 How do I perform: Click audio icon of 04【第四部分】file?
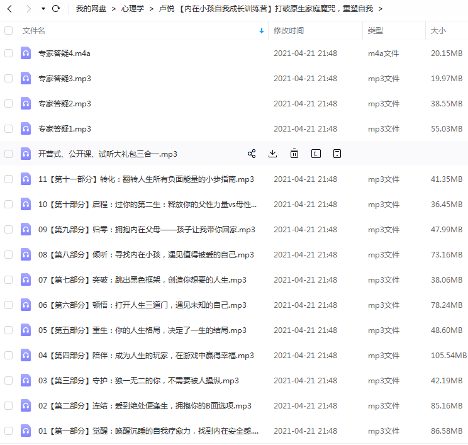tap(26, 356)
